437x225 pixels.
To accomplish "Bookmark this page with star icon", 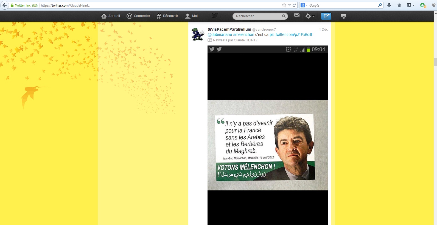I will (x=284, y=5).
